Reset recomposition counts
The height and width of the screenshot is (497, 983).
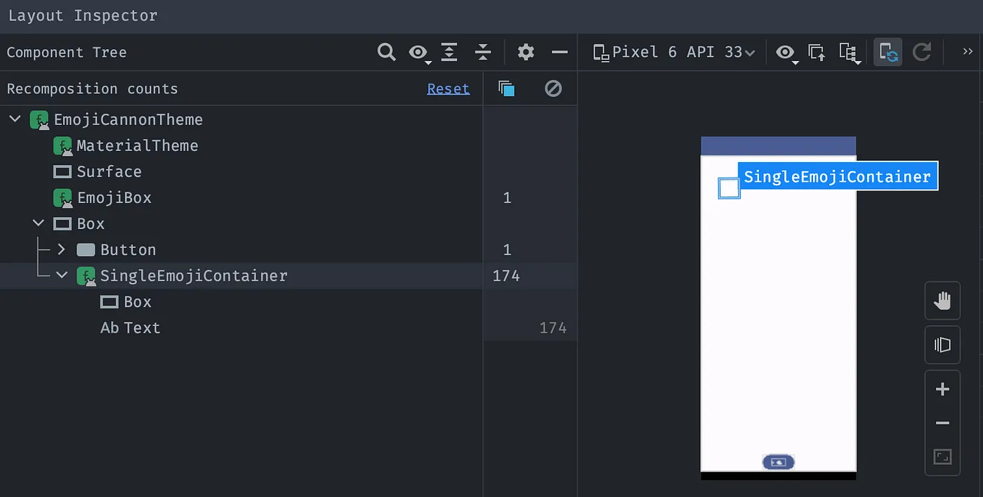448,89
